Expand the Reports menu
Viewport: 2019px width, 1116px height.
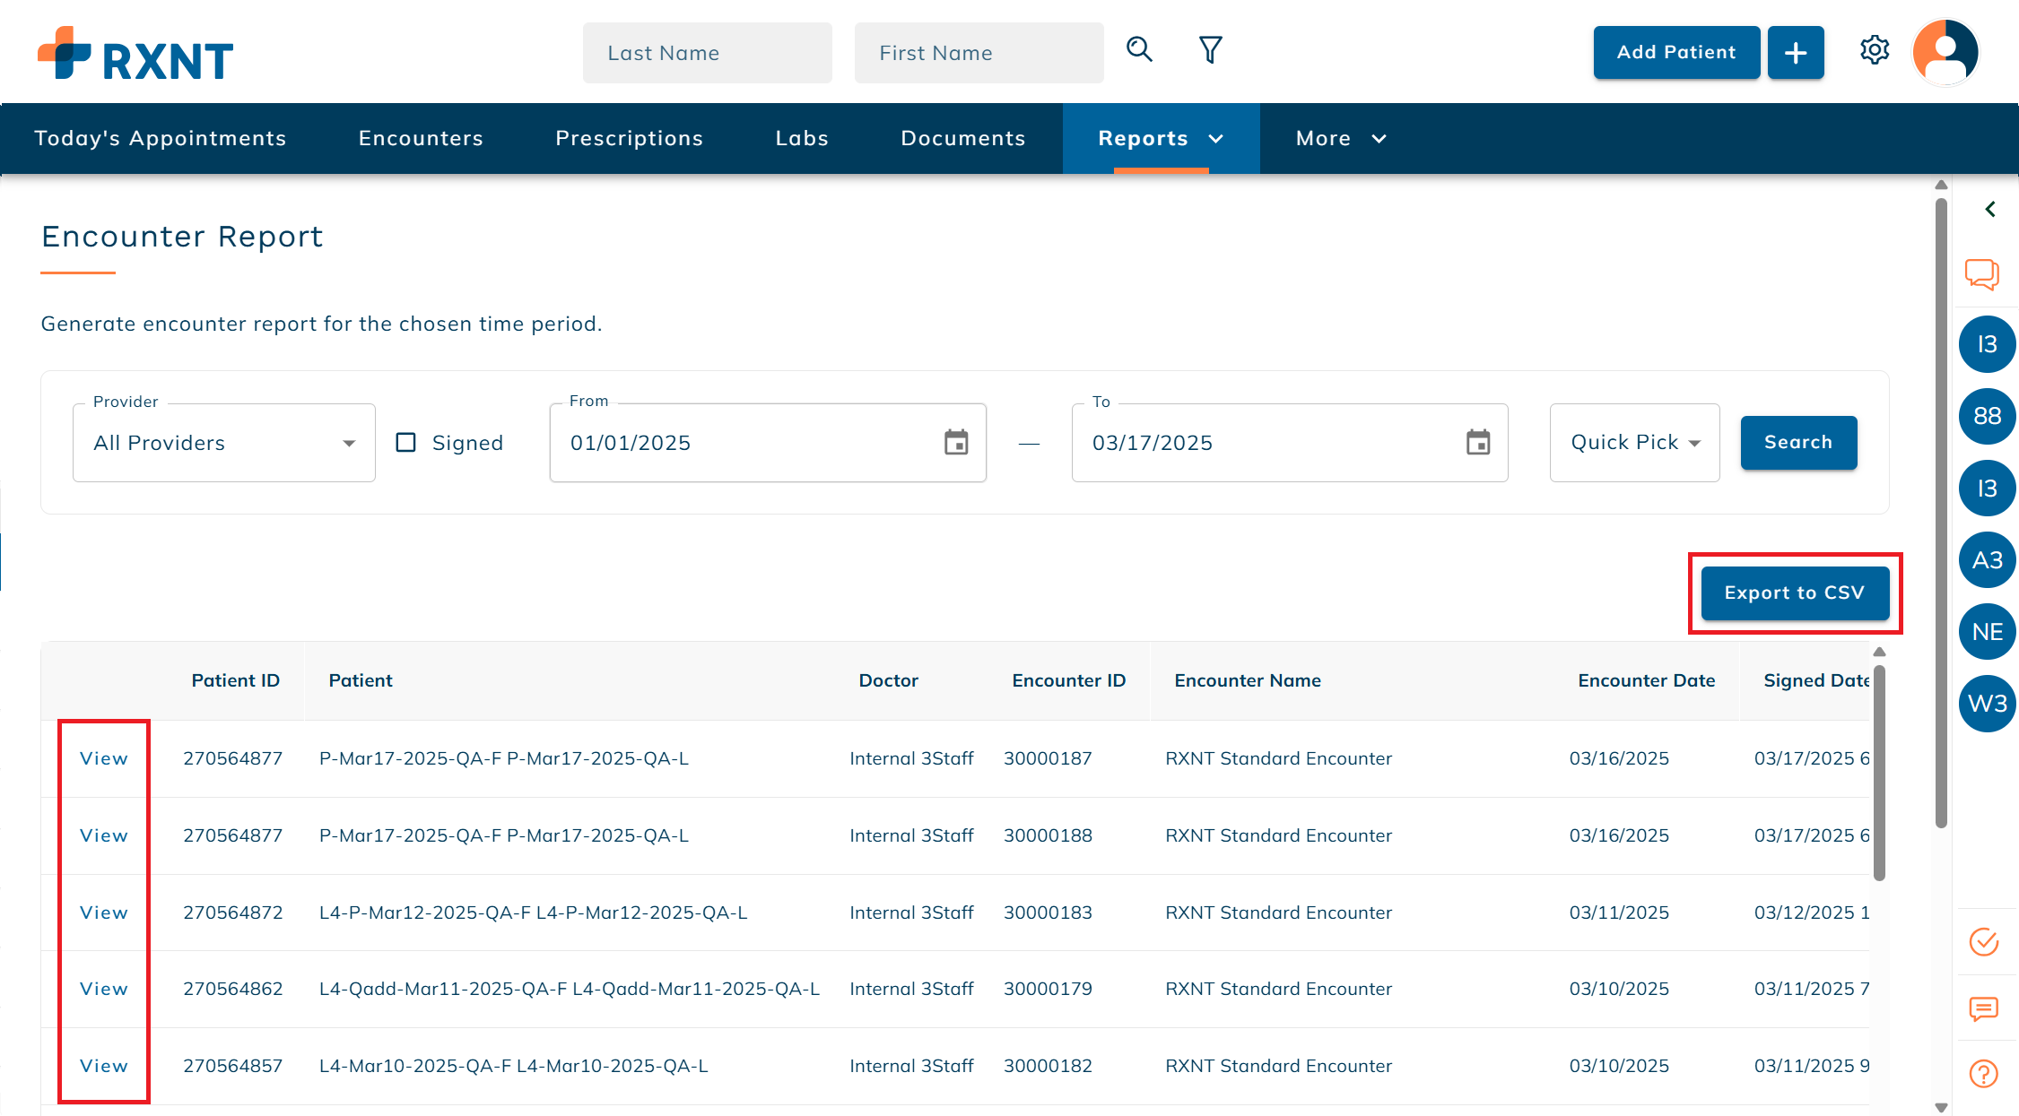(x=1161, y=138)
